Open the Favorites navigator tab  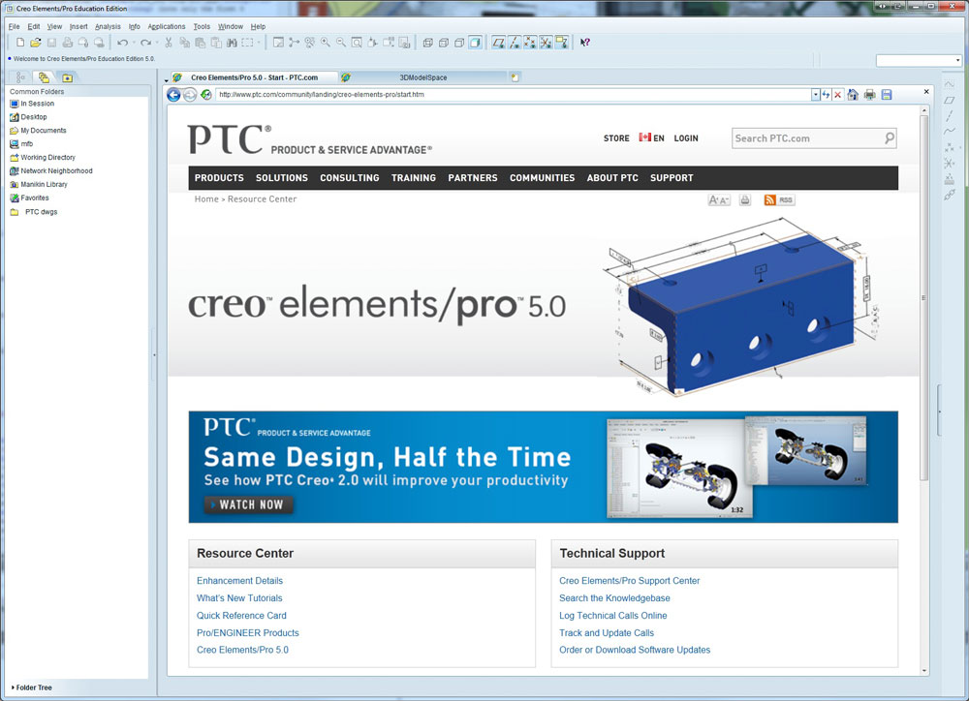tap(67, 77)
